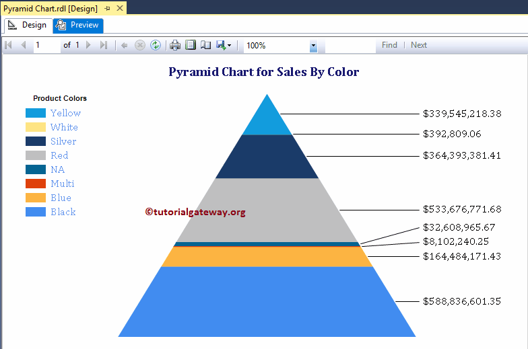Screen dimensions: 528x349
Task: Click the light blue top pyramid segment
Action: tap(267, 121)
